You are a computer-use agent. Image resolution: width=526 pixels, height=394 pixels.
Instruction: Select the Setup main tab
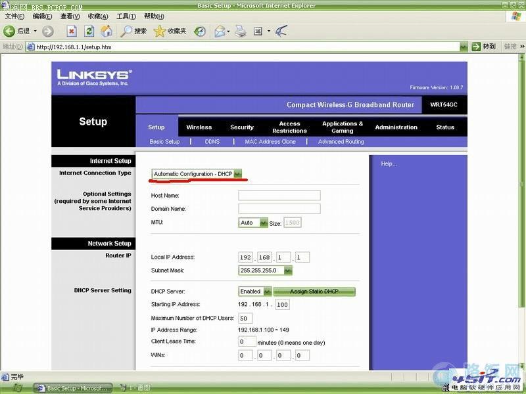[x=156, y=127]
